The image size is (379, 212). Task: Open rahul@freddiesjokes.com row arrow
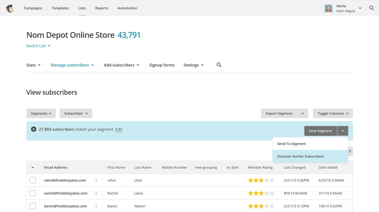pos(96,180)
